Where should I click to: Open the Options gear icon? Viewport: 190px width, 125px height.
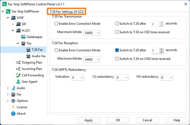(13, 101)
